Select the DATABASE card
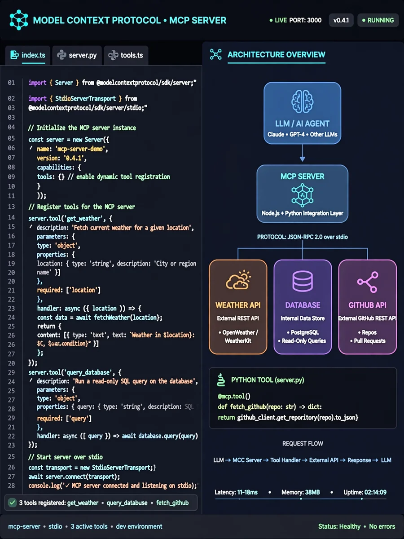This screenshot has width=404, height=539. 303,307
